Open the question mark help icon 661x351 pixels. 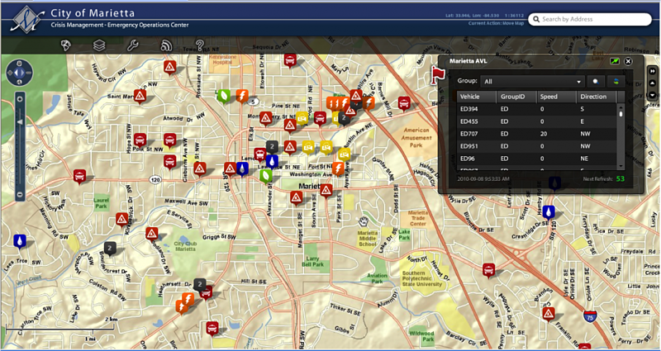tap(199, 45)
